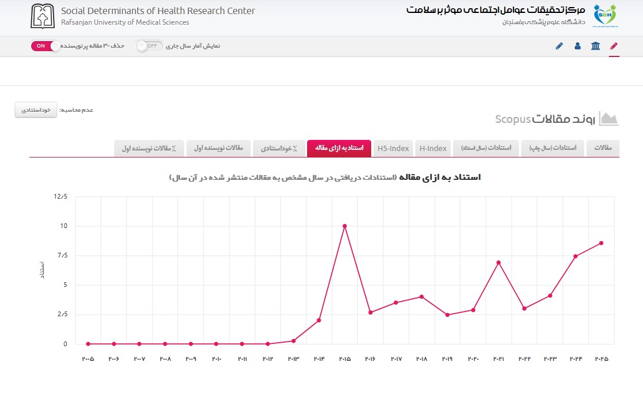
Task: Open the first author articles tab
Action: pos(219,148)
